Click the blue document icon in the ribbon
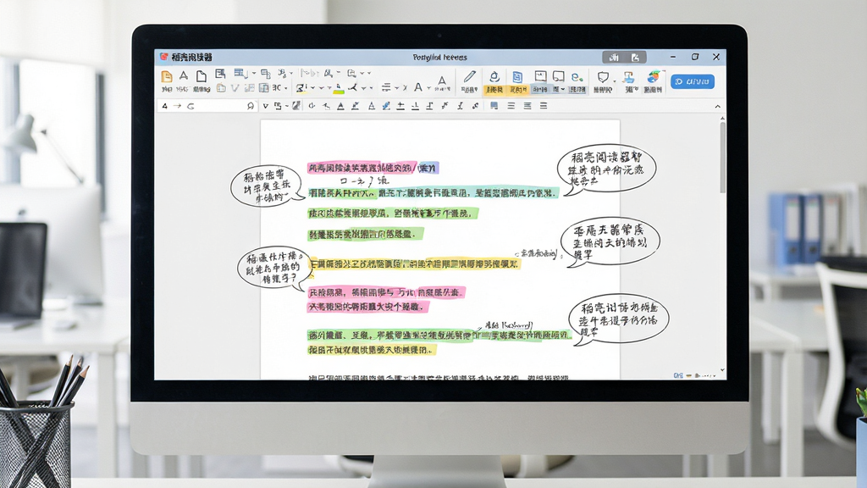This screenshot has height=488, width=867. (x=517, y=77)
